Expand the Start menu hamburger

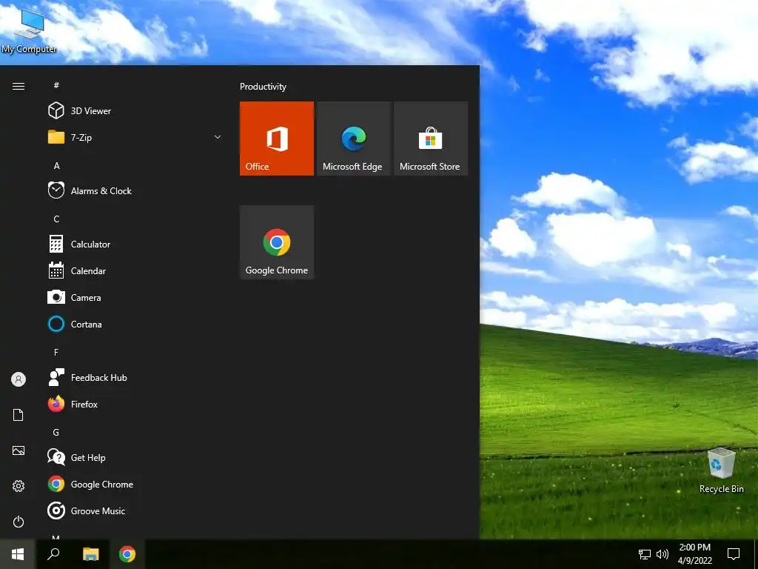coord(19,86)
